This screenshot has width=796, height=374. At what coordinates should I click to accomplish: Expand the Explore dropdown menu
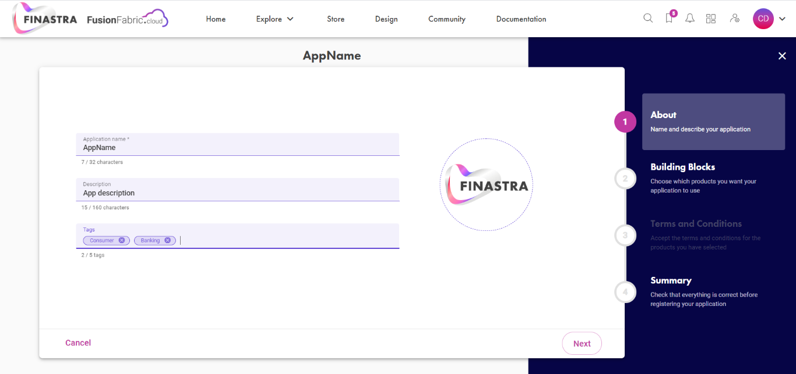point(275,19)
